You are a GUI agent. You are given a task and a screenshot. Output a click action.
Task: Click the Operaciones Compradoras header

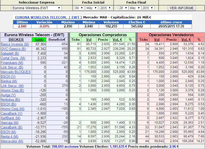[x=103, y=35]
